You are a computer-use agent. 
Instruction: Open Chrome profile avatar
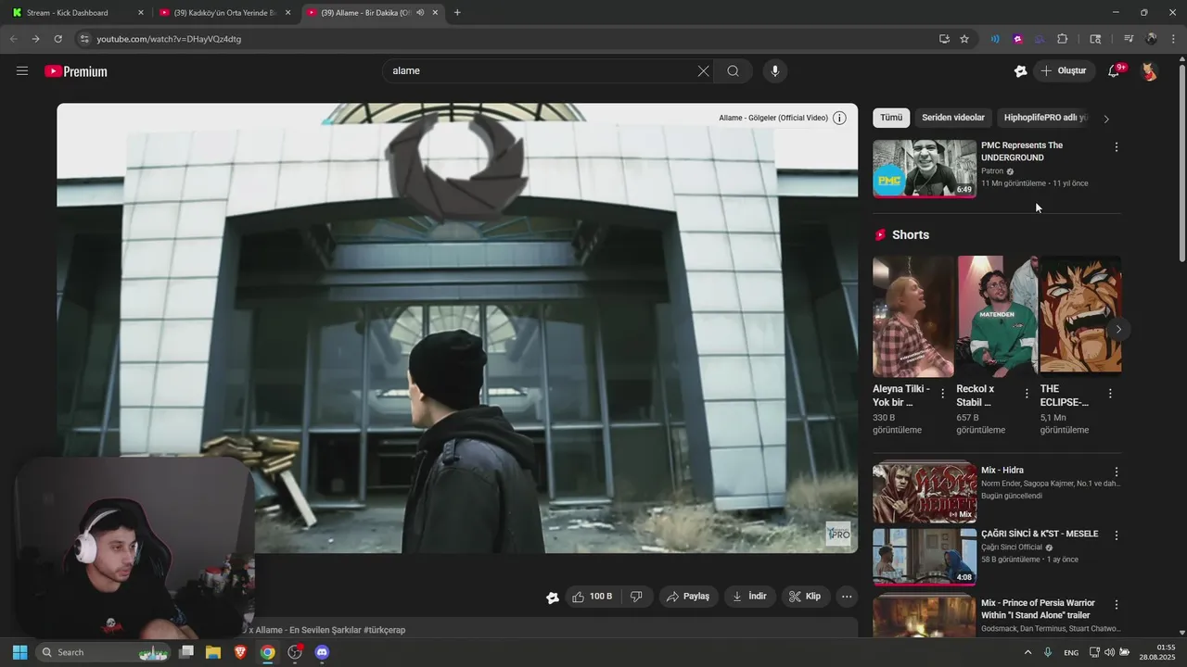(x=1151, y=39)
